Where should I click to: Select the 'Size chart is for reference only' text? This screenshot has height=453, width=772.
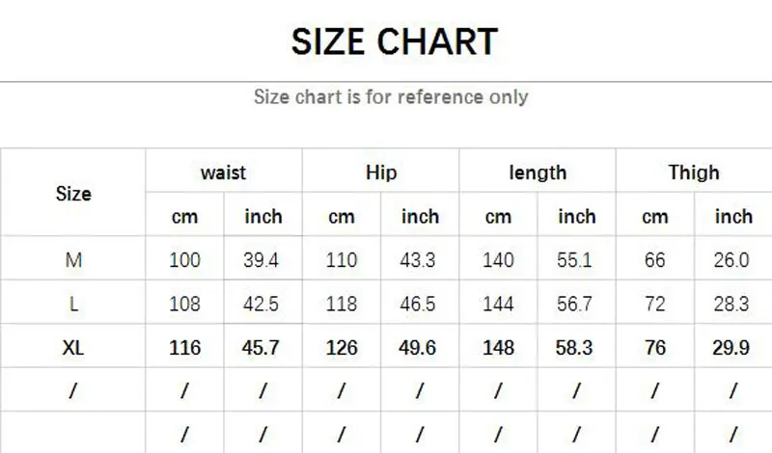click(x=391, y=96)
